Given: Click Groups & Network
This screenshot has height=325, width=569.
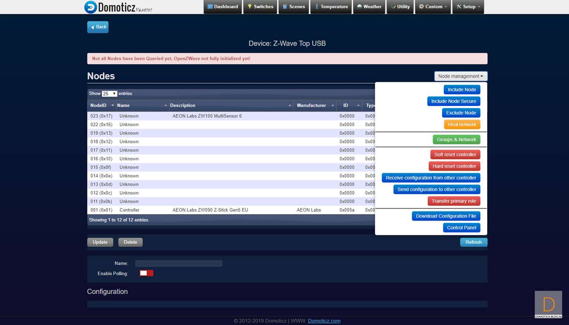Looking at the screenshot, I should pyautogui.click(x=456, y=140).
